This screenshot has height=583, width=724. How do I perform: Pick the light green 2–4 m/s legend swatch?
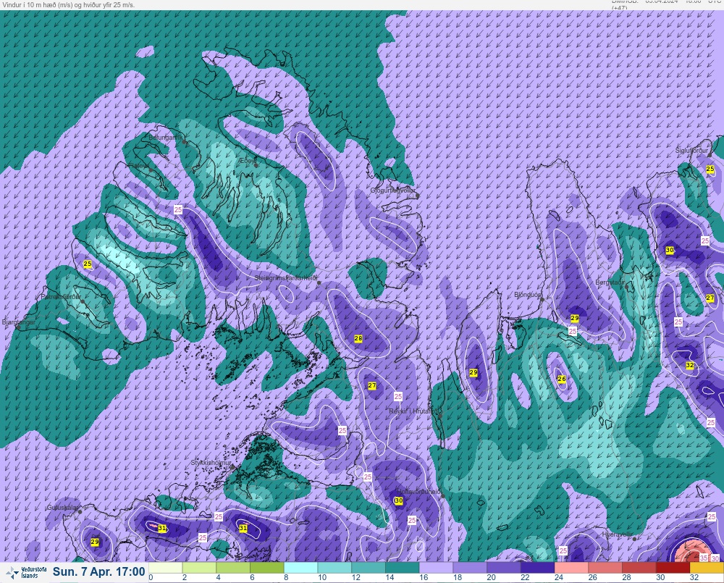pos(200,568)
